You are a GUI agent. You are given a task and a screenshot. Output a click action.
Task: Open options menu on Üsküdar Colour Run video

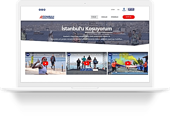[145, 55]
